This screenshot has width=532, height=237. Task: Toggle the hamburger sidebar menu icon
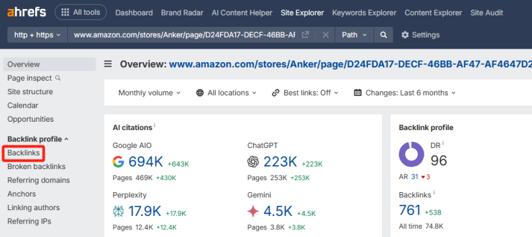(x=108, y=64)
